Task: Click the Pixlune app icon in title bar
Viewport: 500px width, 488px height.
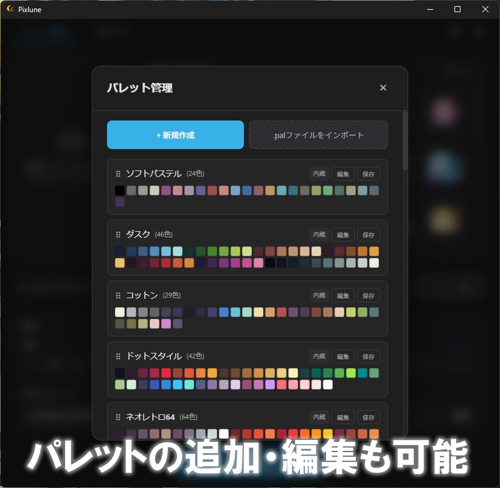Action: tap(11, 9)
